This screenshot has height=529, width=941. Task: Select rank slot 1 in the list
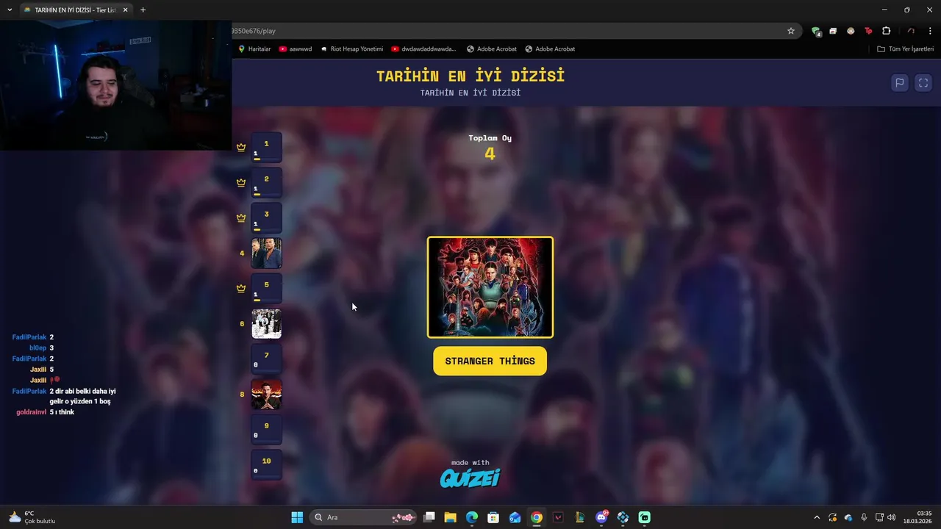click(266, 147)
